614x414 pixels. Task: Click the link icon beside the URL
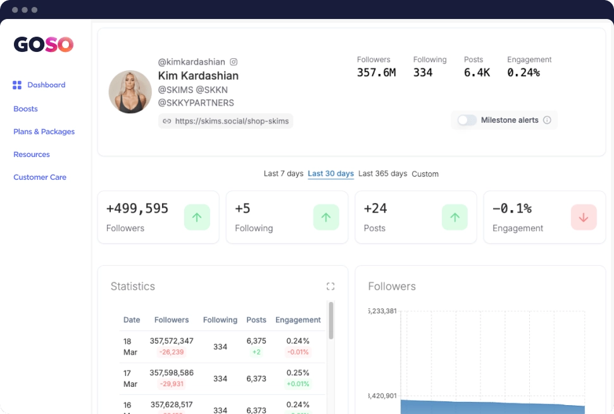pos(167,121)
